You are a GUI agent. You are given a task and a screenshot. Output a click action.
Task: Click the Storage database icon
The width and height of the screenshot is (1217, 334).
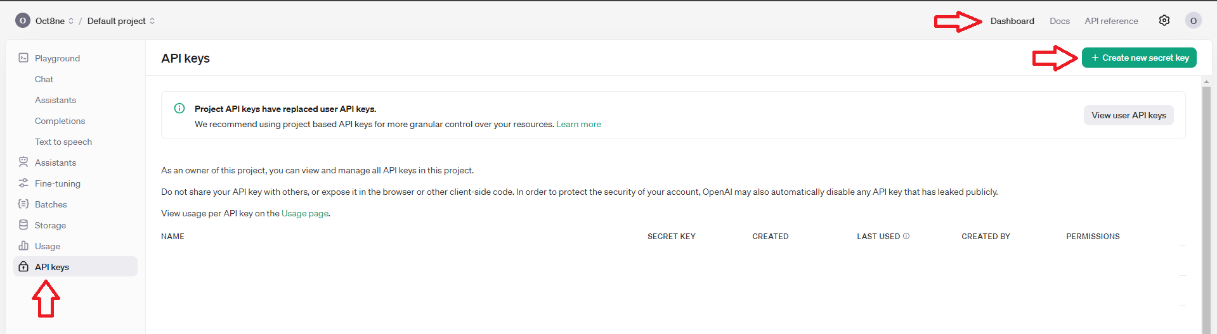[x=23, y=225]
